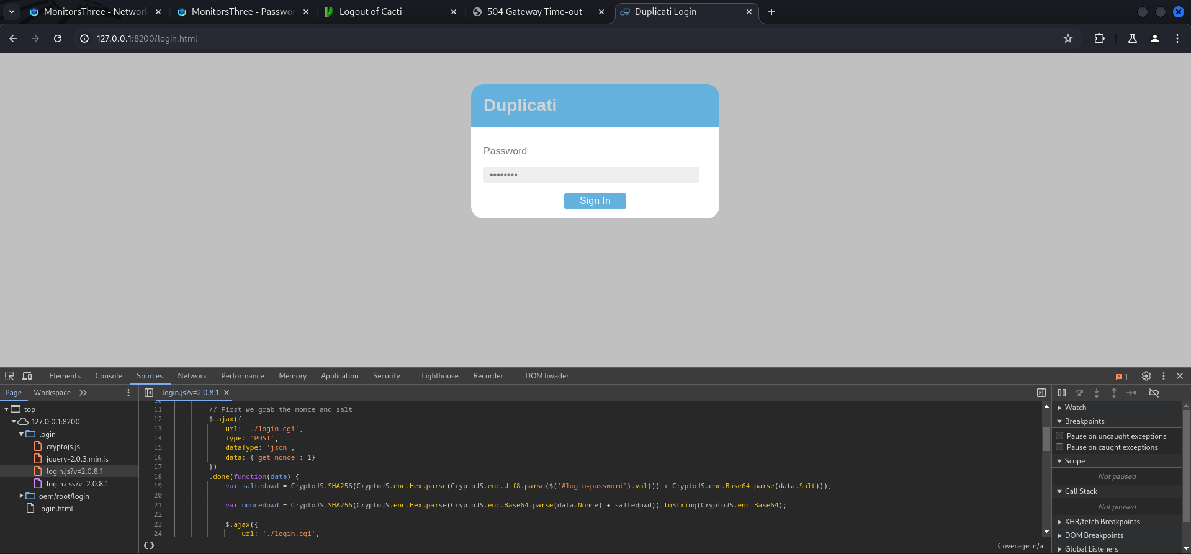This screenshot has height=554, width=1191.
Task: Deactivate breakpoints icon in debugger toolbar
Action: click(x=1154, y=393)
